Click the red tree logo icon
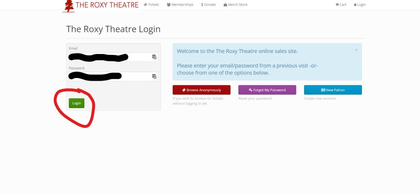This screenshot has width=420, height=194. point(69,6)
